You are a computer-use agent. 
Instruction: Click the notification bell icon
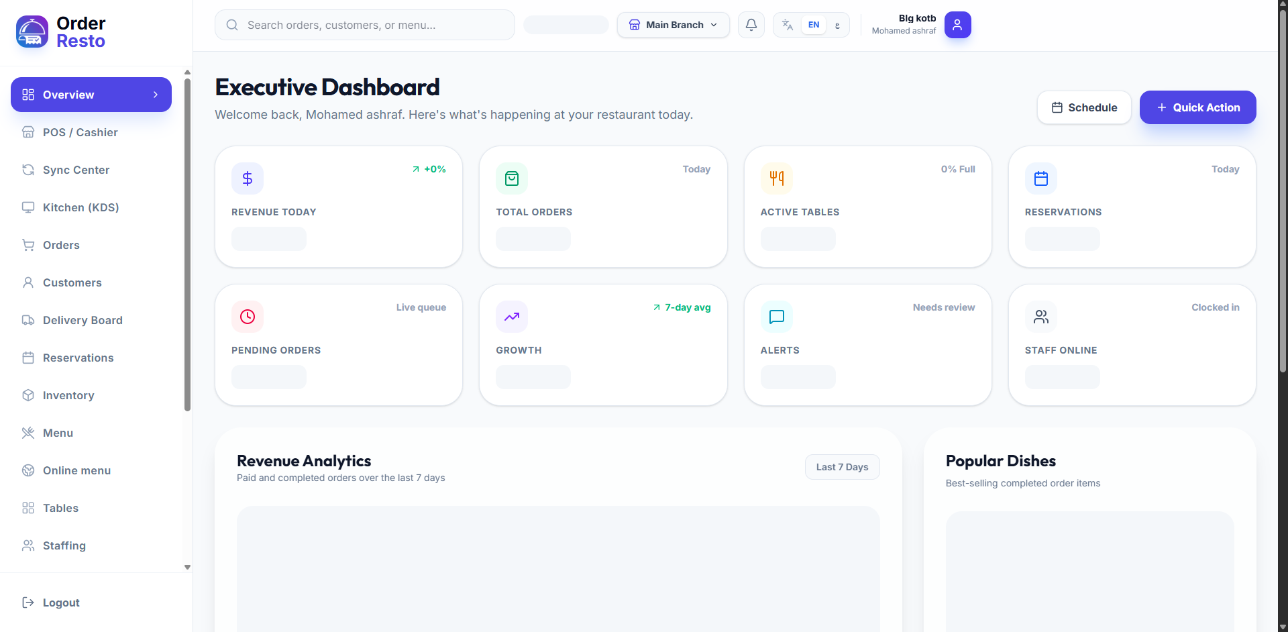[x=751, y=25]
